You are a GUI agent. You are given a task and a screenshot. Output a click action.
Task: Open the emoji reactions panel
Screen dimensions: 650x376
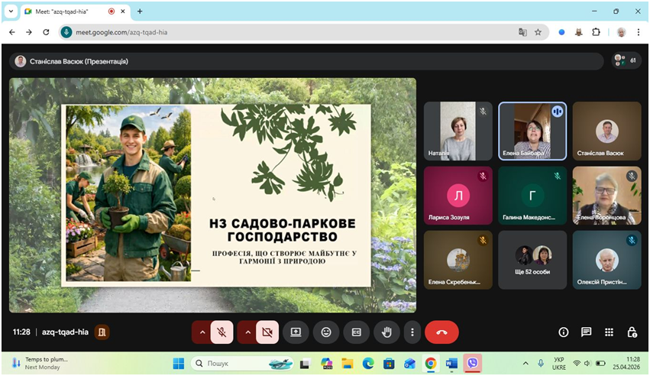pyautogui.click(x=326, y=332)
